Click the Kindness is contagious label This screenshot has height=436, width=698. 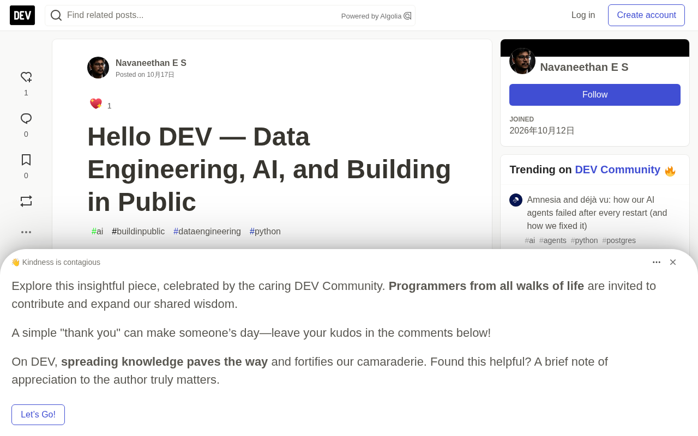[56, 262]
